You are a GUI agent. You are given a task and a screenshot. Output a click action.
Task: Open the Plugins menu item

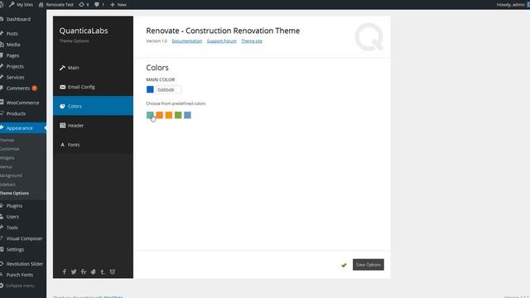tap(14, 206)
